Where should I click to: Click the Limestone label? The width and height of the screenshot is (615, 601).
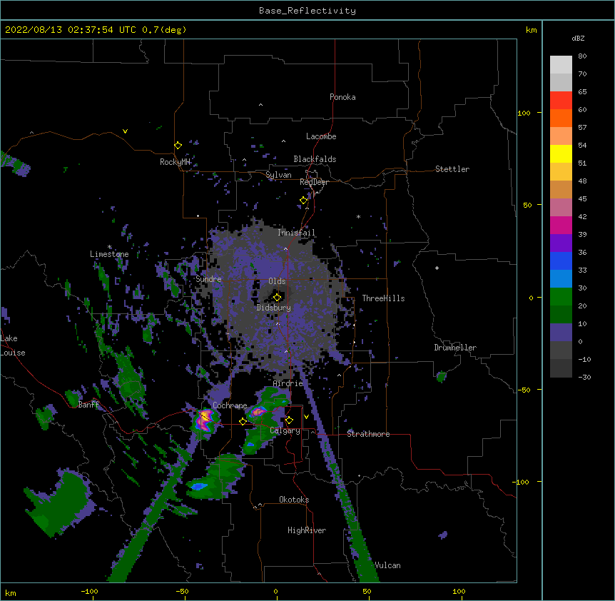pyautogui.click(x=109, y=254)
